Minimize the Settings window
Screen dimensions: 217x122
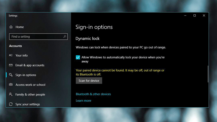pos(185,16)
